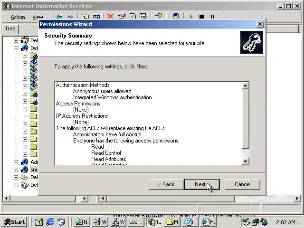Image resolution: width=304 pixels, height=228 pixels.
Task: Close the Permissions Wizard with the X
Action: [260, 24]
